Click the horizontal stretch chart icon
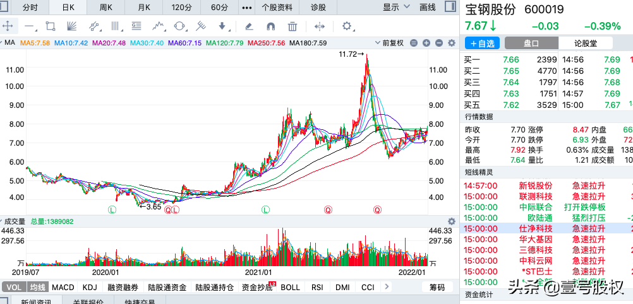Image resolution: width=633 pixels, height=304 pixels. (x=319, y=26)
